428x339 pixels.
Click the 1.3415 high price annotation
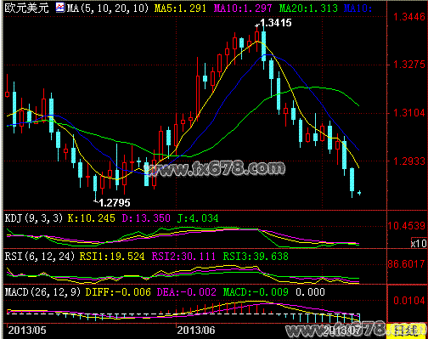(x=275, y=23)
